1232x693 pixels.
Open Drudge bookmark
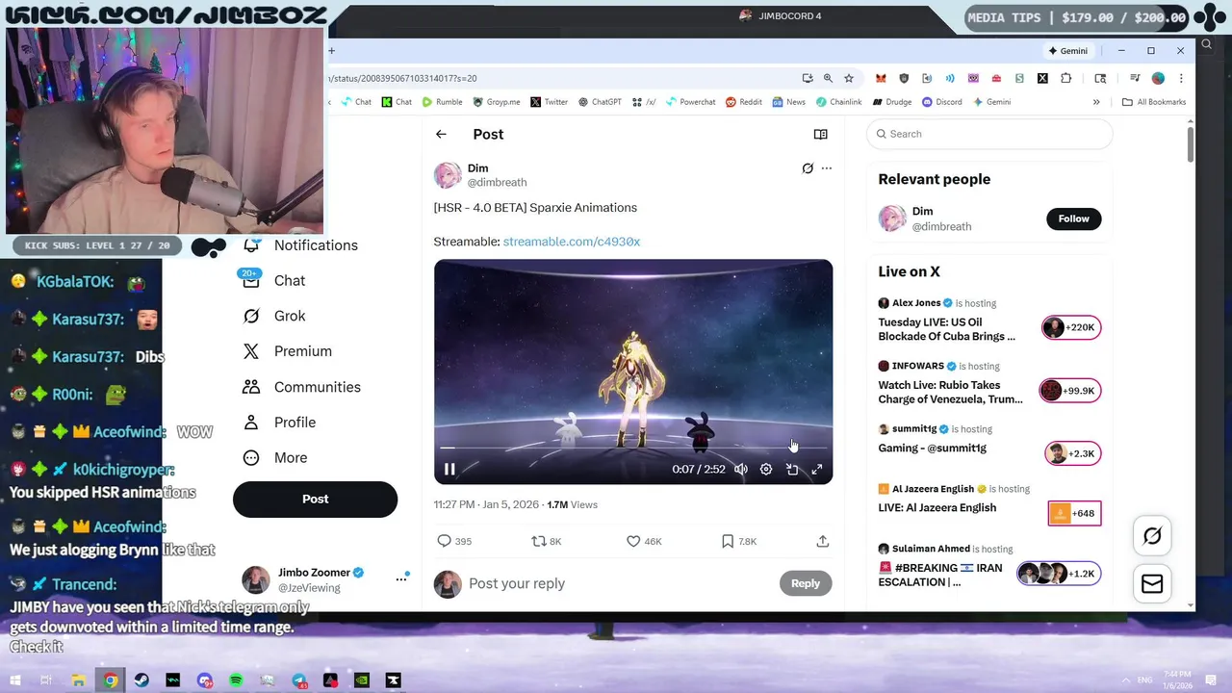[x=892, y=102]
